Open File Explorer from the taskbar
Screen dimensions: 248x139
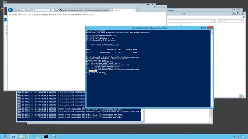point(22,136)
